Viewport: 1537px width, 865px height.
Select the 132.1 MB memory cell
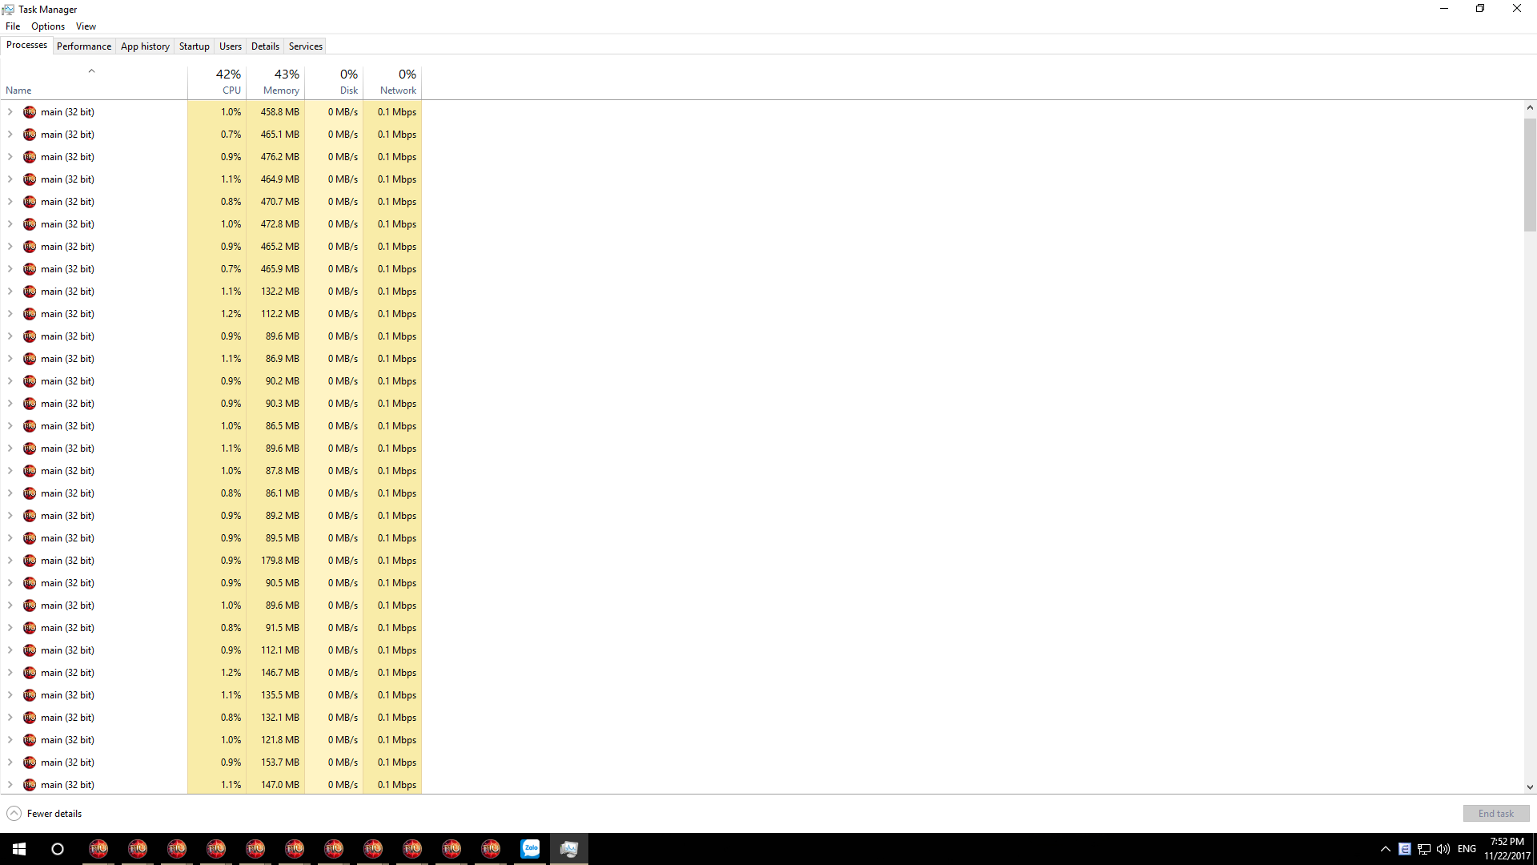click(275, 718)
